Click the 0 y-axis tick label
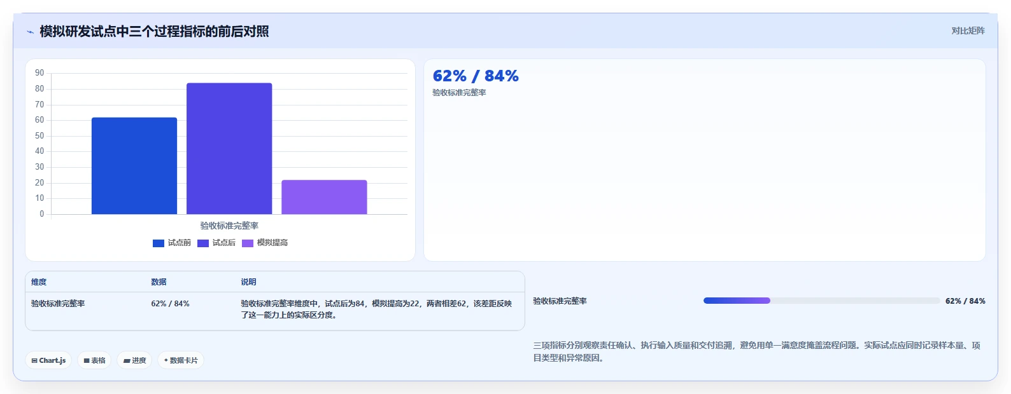The height and width of the screenshot is (394, 1011). [x=42, y=214]
